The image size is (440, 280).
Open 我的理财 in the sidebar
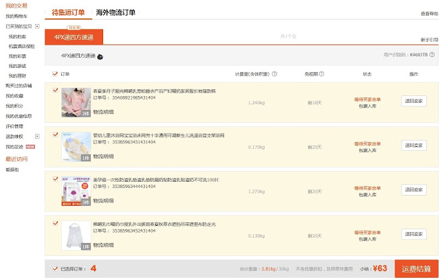[x=17, y=76]
